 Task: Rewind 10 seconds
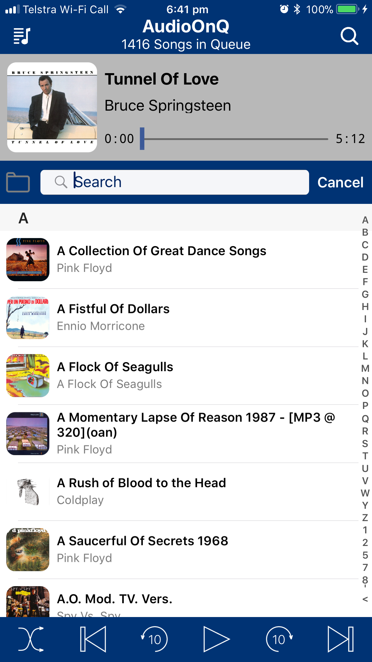[x=155, y=639]
